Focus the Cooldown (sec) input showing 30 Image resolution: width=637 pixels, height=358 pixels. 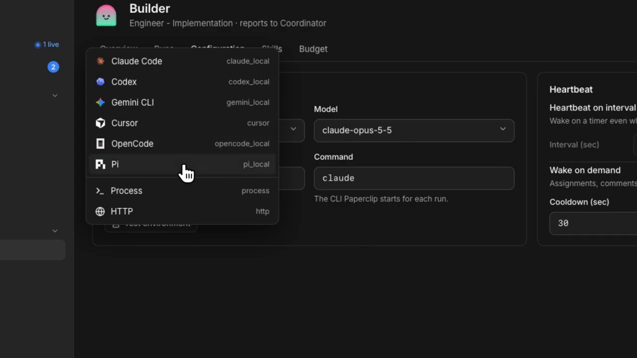pos(593,223)
